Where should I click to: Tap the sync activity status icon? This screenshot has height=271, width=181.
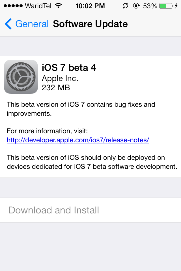coord(125,6)
